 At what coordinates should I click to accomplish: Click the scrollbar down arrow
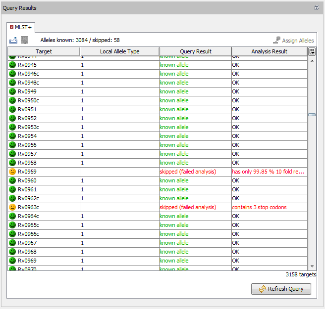312,266
